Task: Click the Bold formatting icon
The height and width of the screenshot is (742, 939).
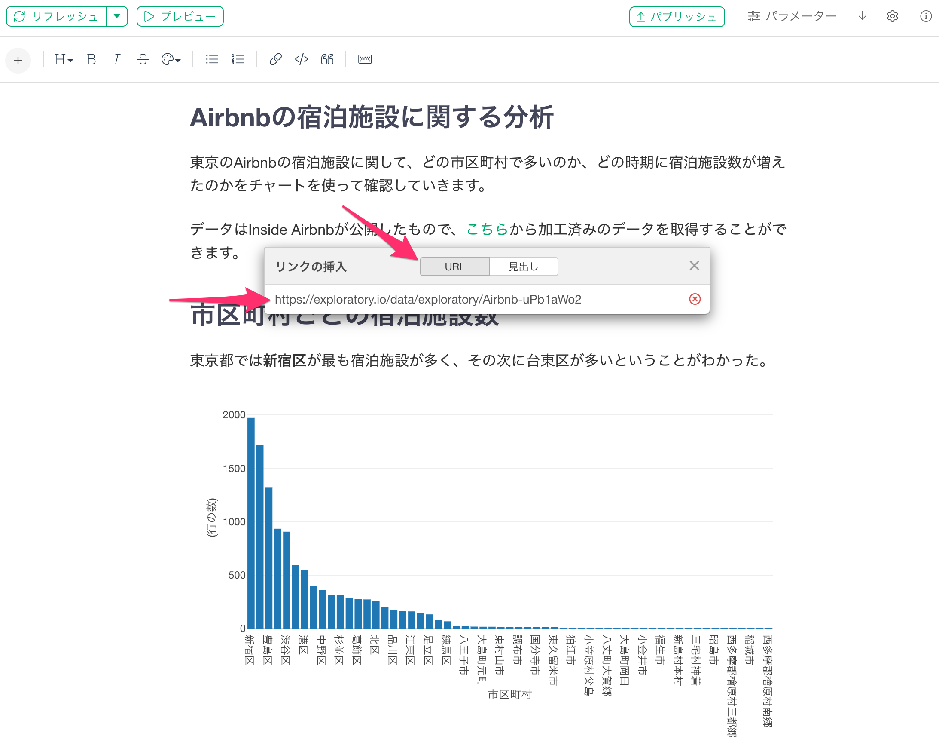Action: coord(91,59)
